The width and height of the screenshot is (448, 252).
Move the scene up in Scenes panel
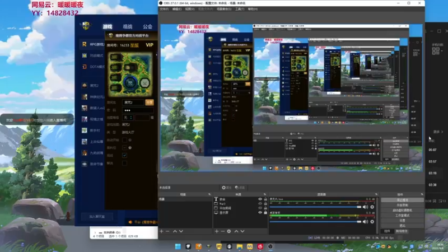[x=175, y=231]
